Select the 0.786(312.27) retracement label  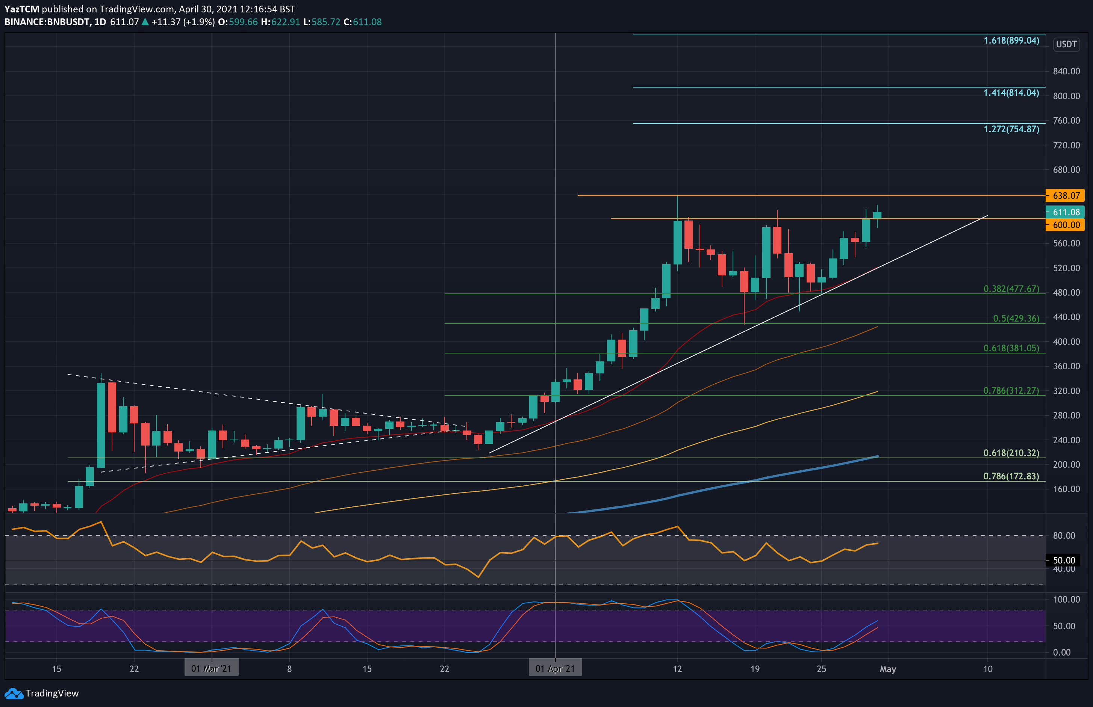point(1011,391)
